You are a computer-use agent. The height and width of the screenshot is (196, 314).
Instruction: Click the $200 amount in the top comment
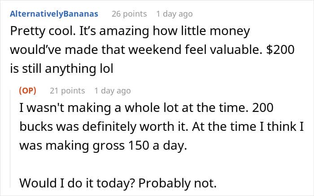[x=280, y=50]
